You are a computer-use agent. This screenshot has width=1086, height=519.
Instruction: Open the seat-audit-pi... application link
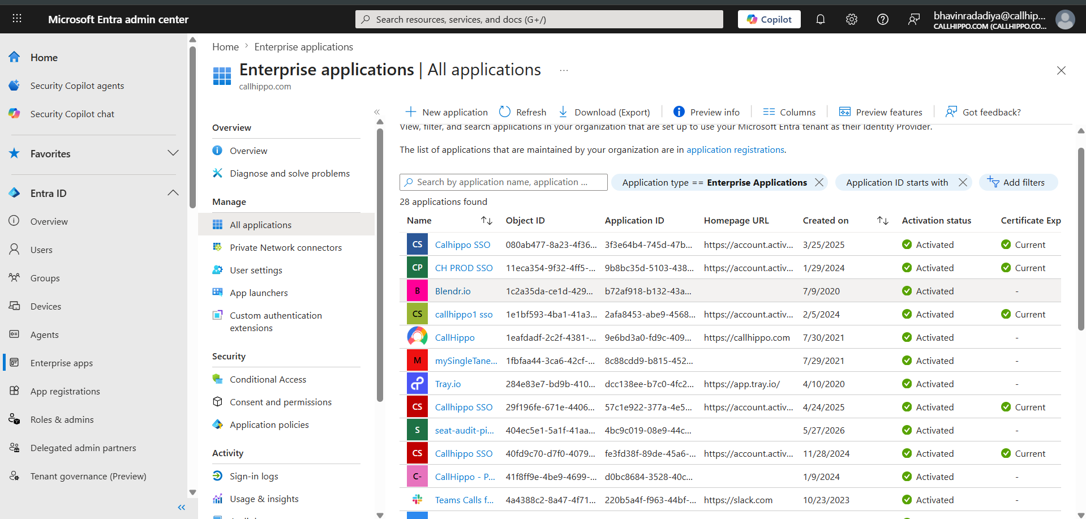tap(464, 430)
